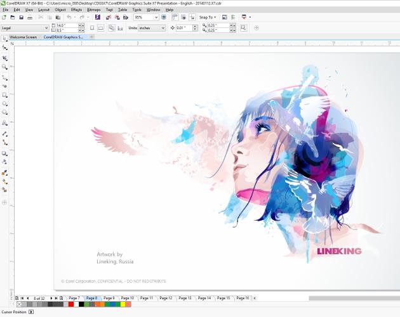
Task: Click the Import icon
Action: [109, 17]
